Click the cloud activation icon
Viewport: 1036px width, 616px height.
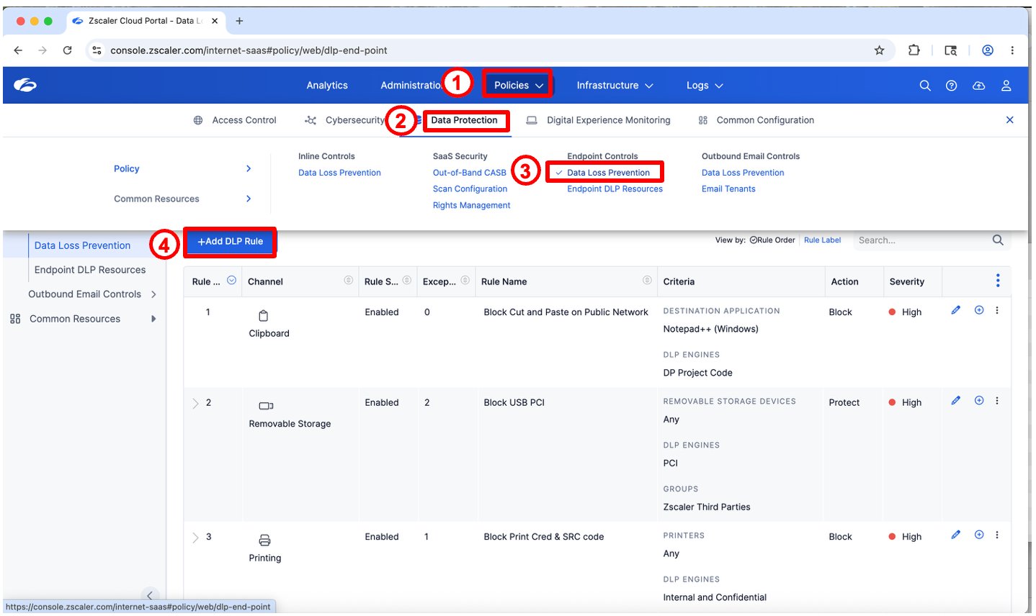click(x=979, y=86)
